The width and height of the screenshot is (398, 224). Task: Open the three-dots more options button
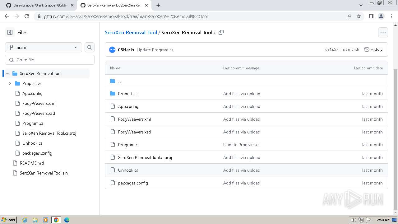coord(383,32)
